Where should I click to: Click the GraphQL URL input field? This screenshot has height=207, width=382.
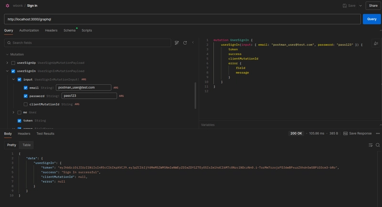[x=182, y=19]
